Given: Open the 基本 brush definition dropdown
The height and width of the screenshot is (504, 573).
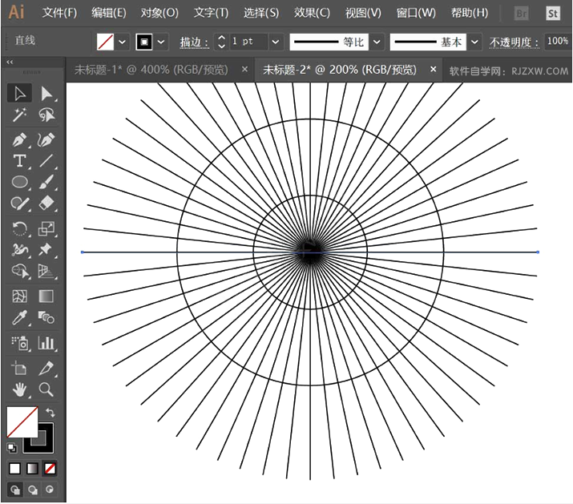Looking at the screenshot, I should [475, 41].
